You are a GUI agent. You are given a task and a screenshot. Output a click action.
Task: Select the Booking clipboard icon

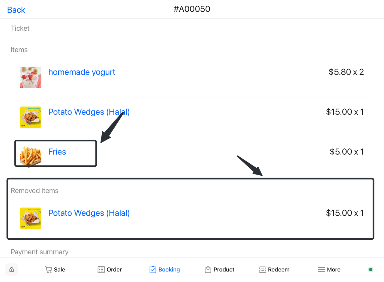coord(153,269)
